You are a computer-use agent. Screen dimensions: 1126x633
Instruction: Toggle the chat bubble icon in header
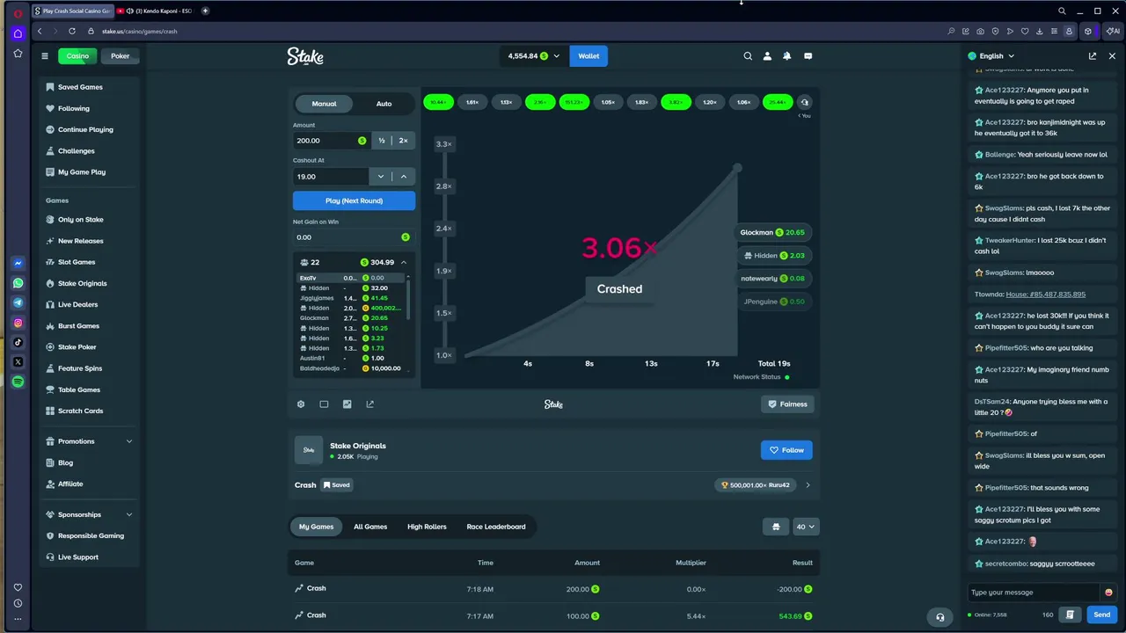click(808, 56)
